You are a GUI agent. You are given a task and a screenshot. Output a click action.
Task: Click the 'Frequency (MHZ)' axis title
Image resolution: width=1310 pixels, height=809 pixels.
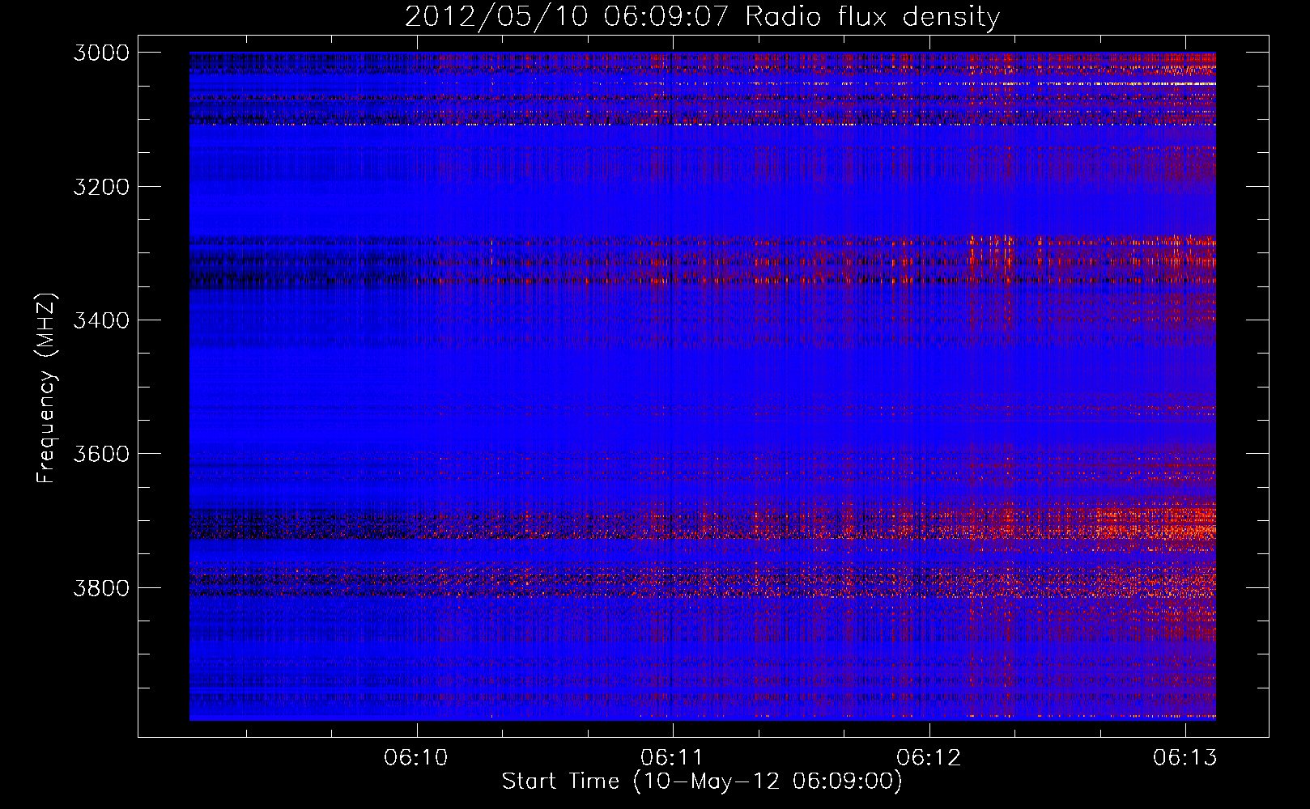[46, 388]
